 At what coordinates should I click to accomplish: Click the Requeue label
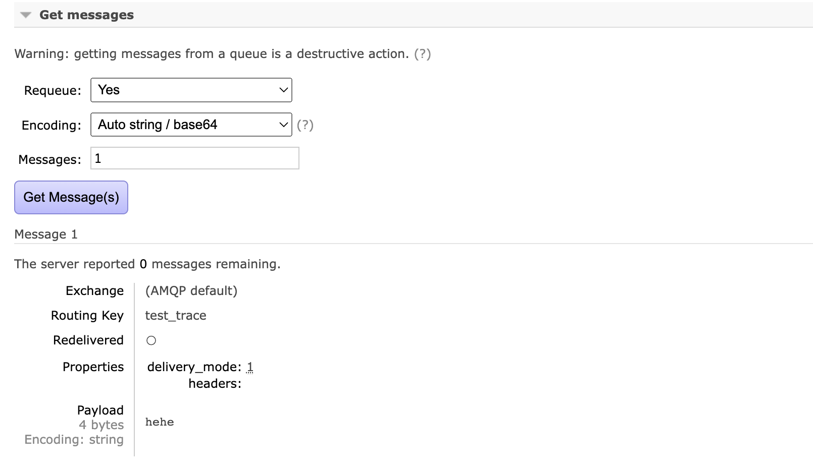tap(53, 91)
